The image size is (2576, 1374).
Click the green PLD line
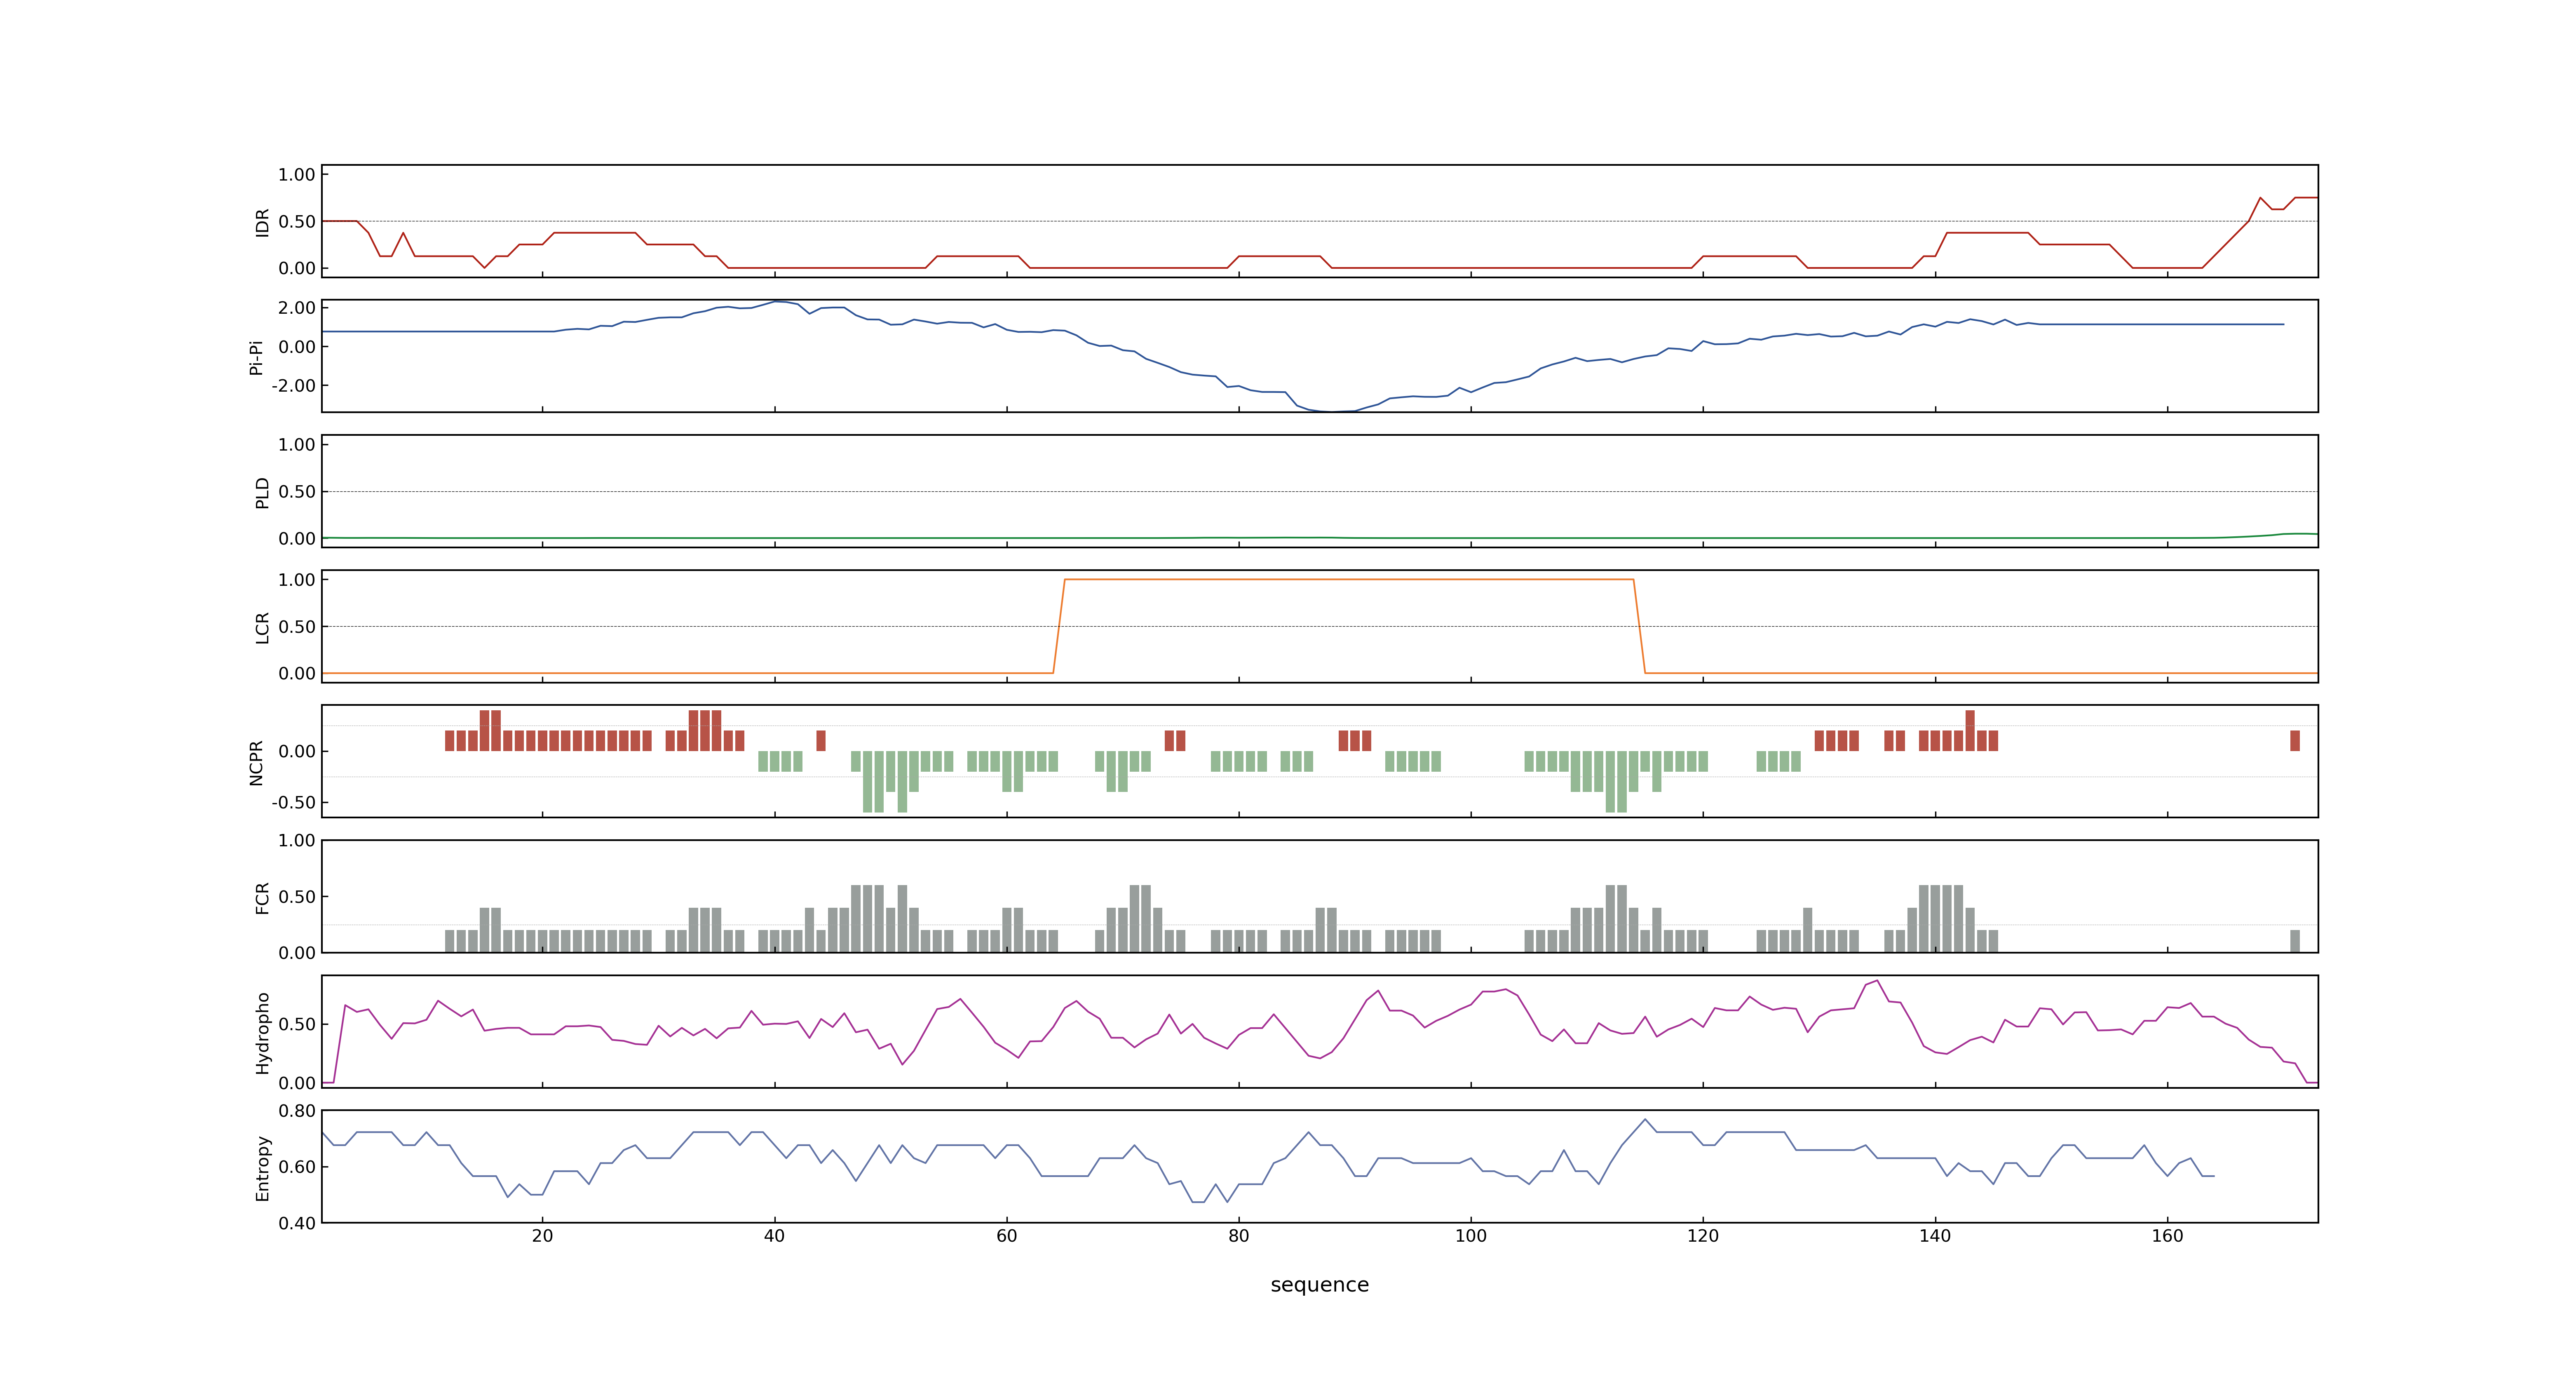point(1319,538)
